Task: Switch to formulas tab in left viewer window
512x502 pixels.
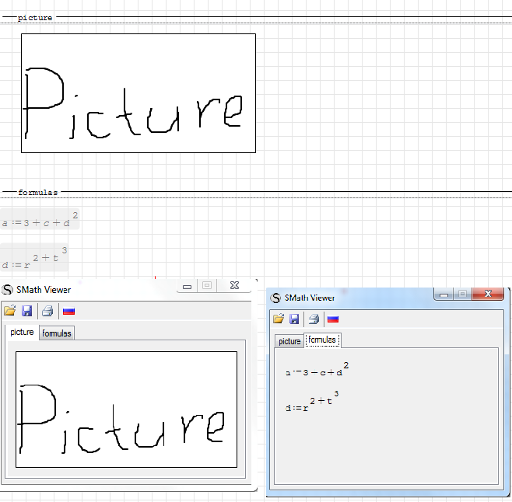Action: pyautogui.click(x=57, y=333)
